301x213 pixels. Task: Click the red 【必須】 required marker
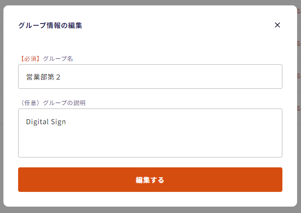point(30,58)
